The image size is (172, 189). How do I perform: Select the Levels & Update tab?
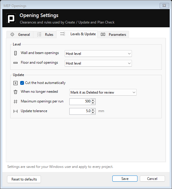[77, 34]
